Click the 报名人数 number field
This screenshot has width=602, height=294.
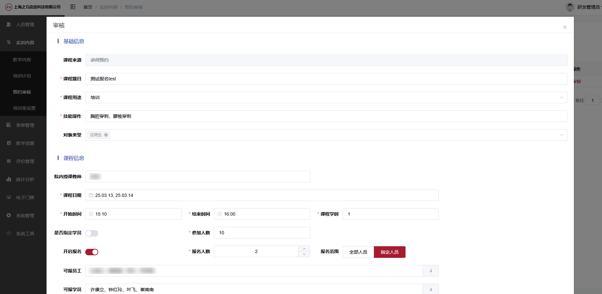pyautogui.click(x=256, y=251)
